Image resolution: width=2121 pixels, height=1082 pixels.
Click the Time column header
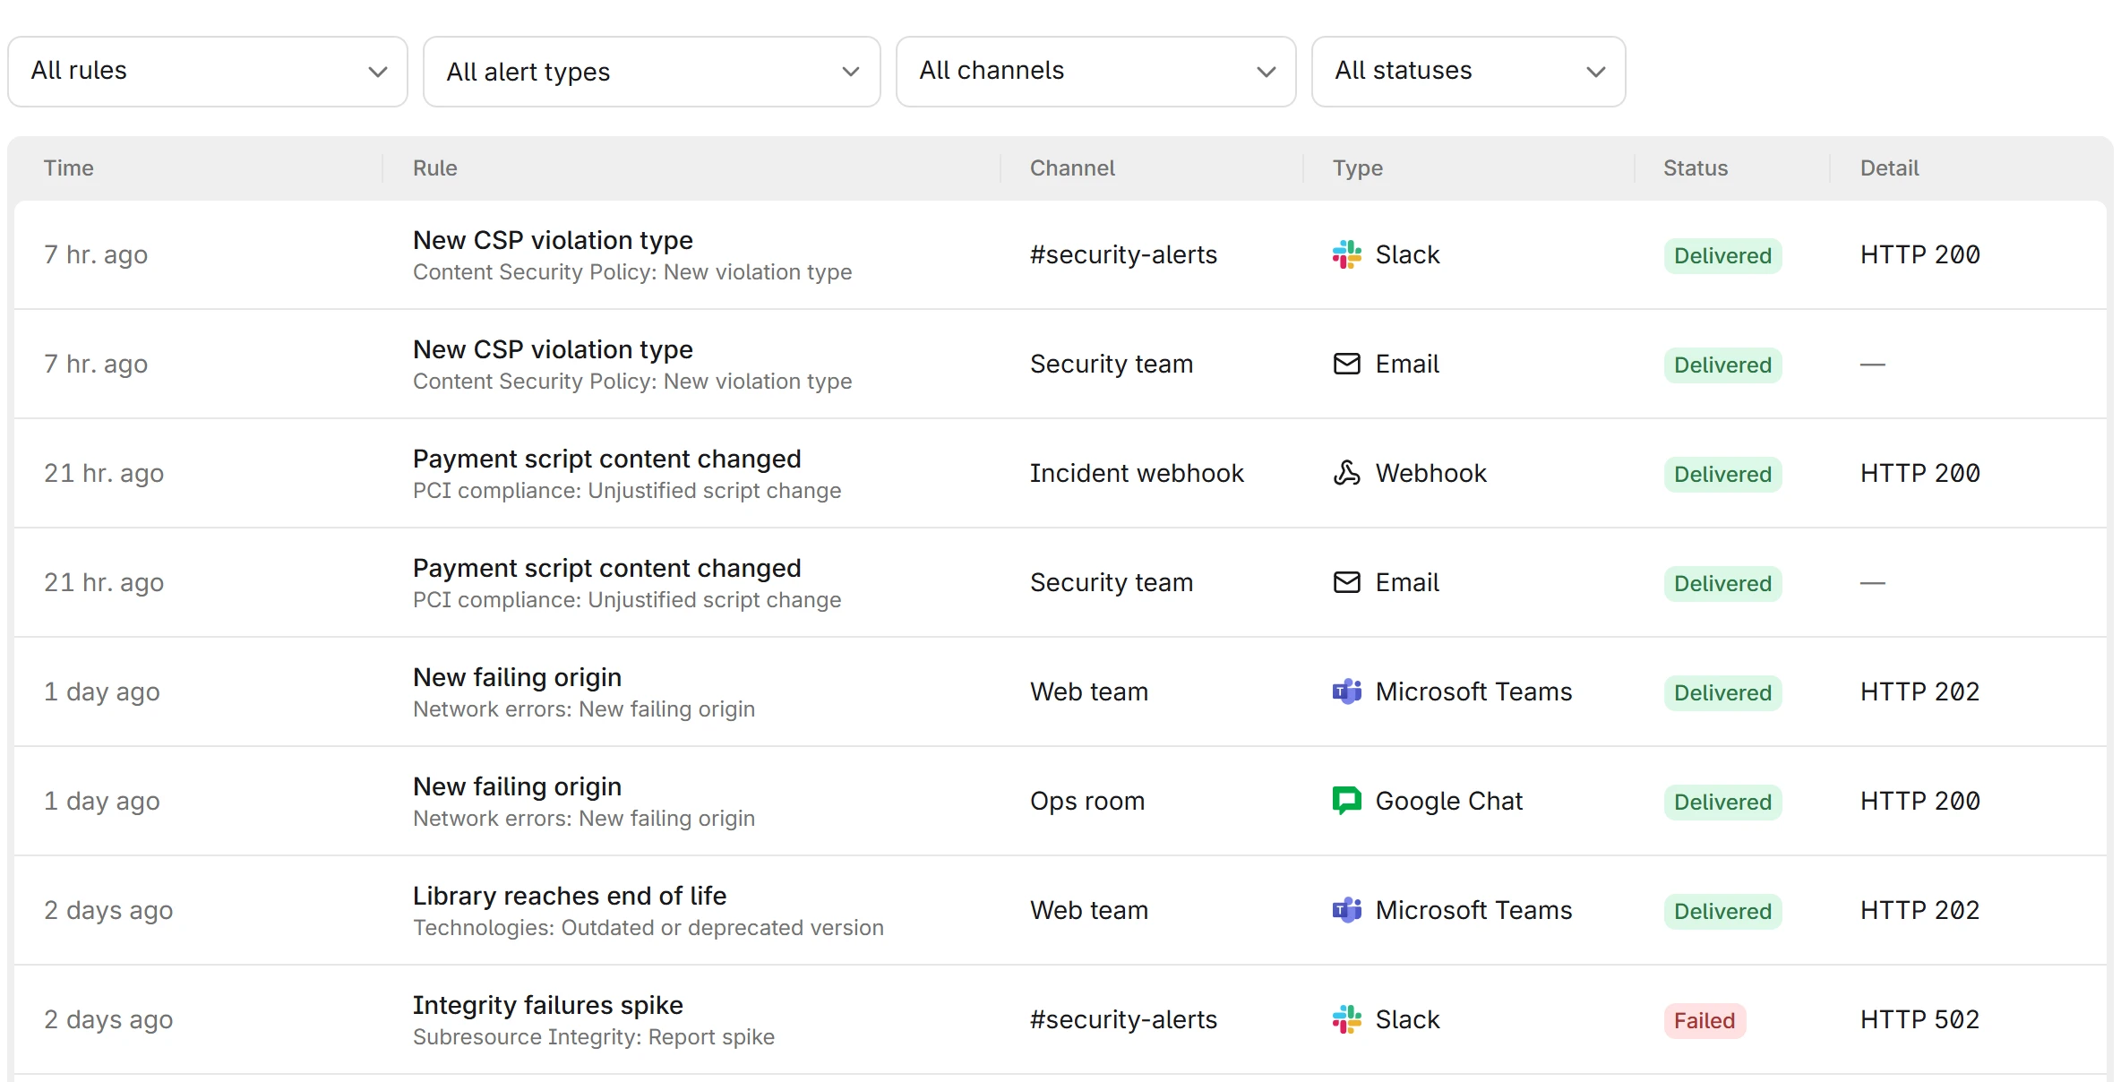point(69,168)
